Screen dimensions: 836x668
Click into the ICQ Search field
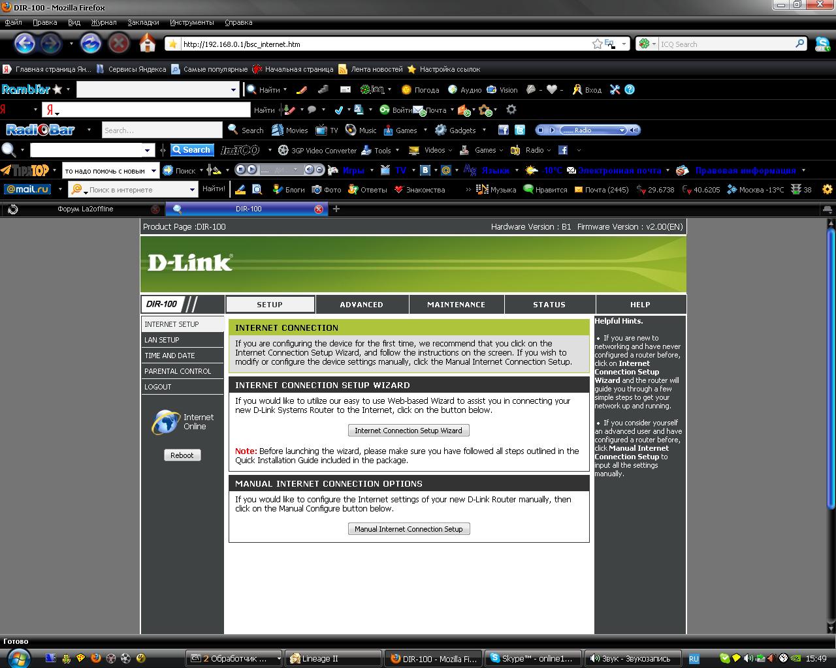pos(726,44)
